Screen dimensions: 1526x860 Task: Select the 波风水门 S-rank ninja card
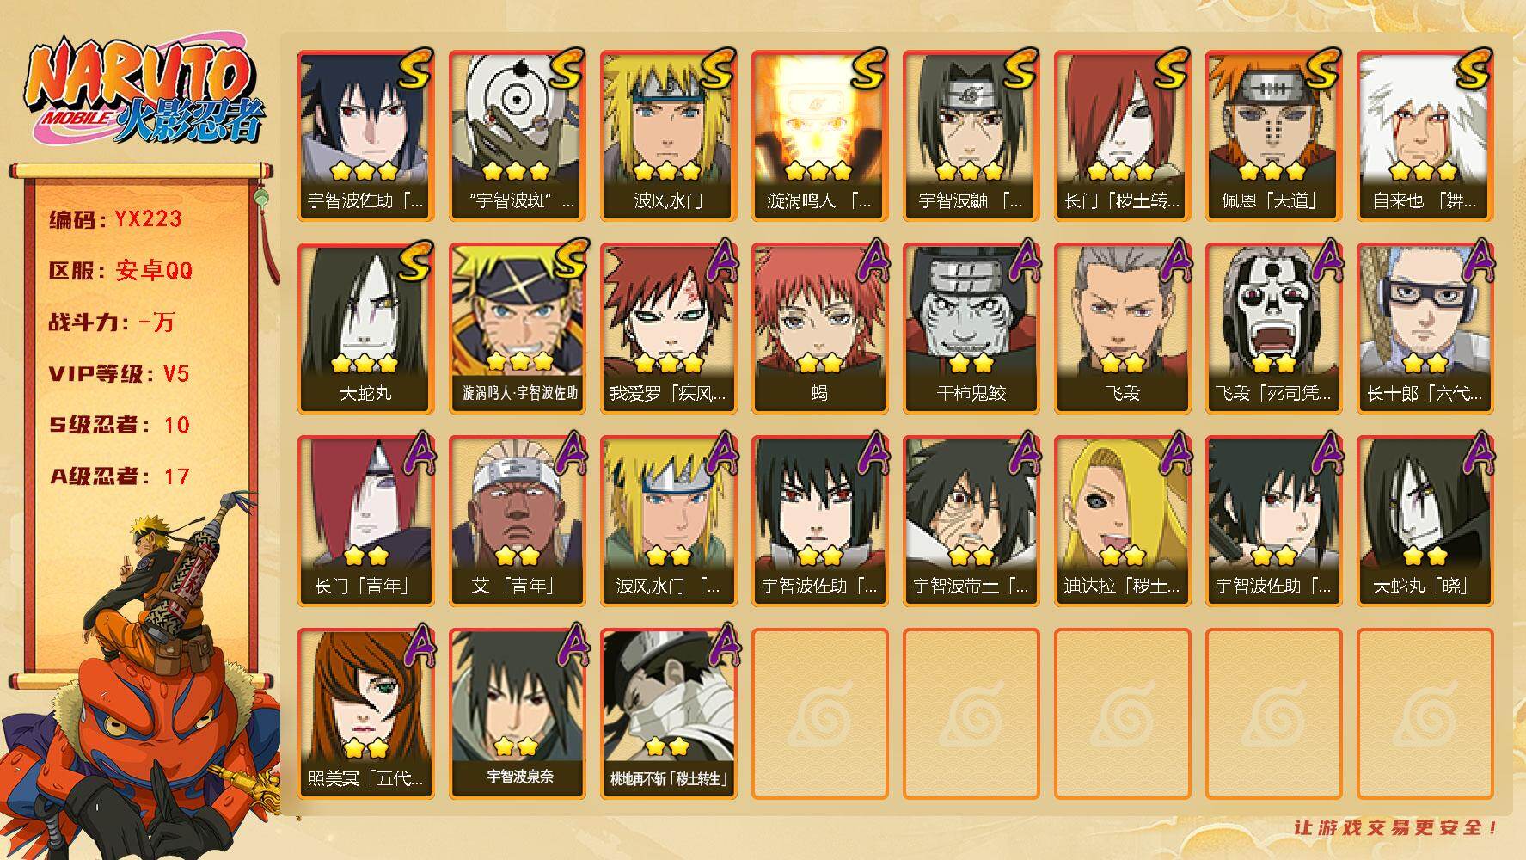tap(668, 136)
